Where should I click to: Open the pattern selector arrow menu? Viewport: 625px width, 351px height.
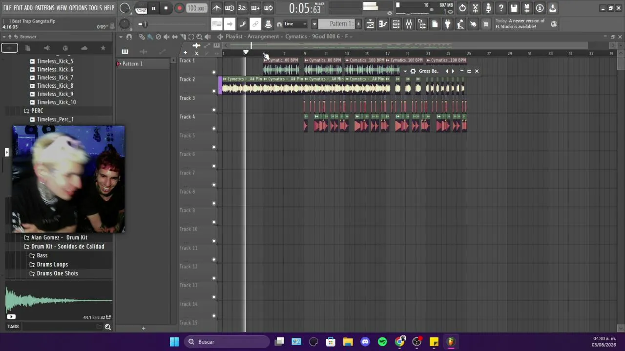tap(314, 24)
